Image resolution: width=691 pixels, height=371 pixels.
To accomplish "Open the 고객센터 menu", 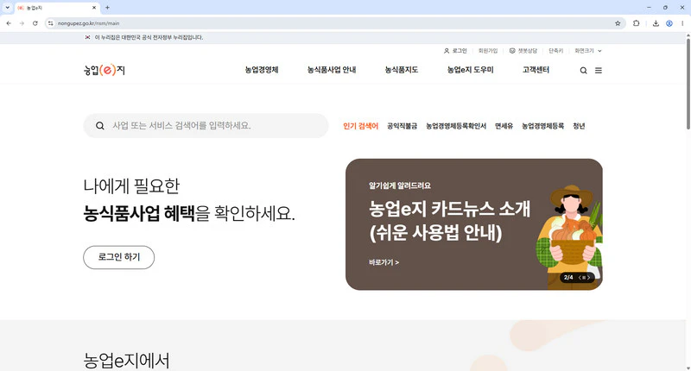I will [536, 70].
